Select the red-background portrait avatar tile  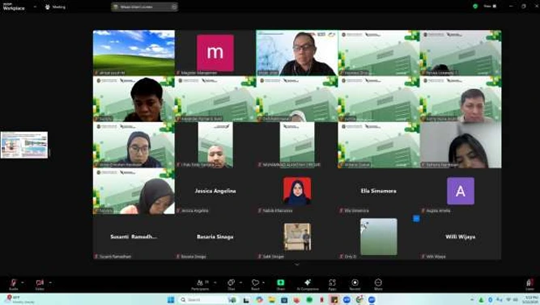pos(297,191)
